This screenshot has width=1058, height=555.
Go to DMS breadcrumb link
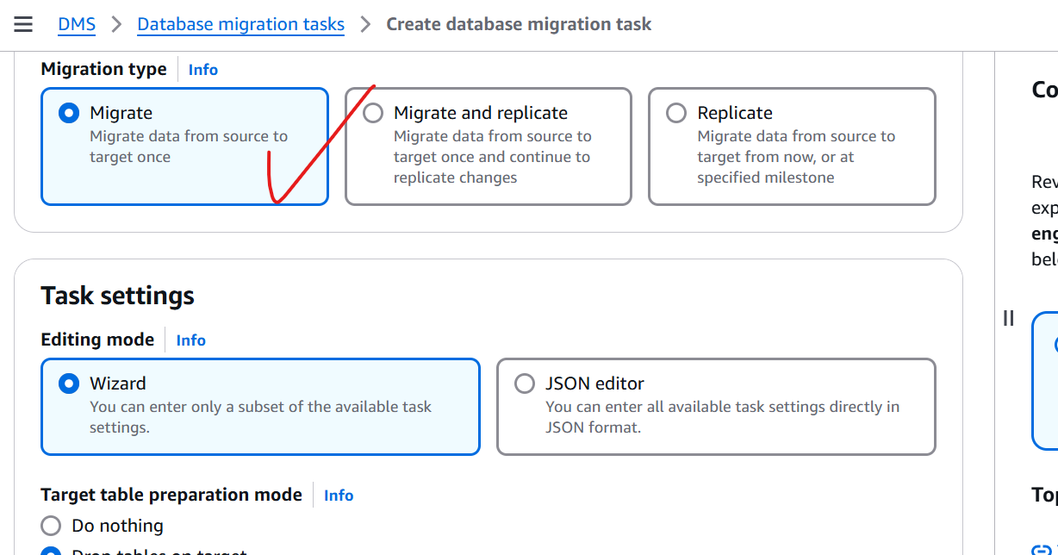77,24
